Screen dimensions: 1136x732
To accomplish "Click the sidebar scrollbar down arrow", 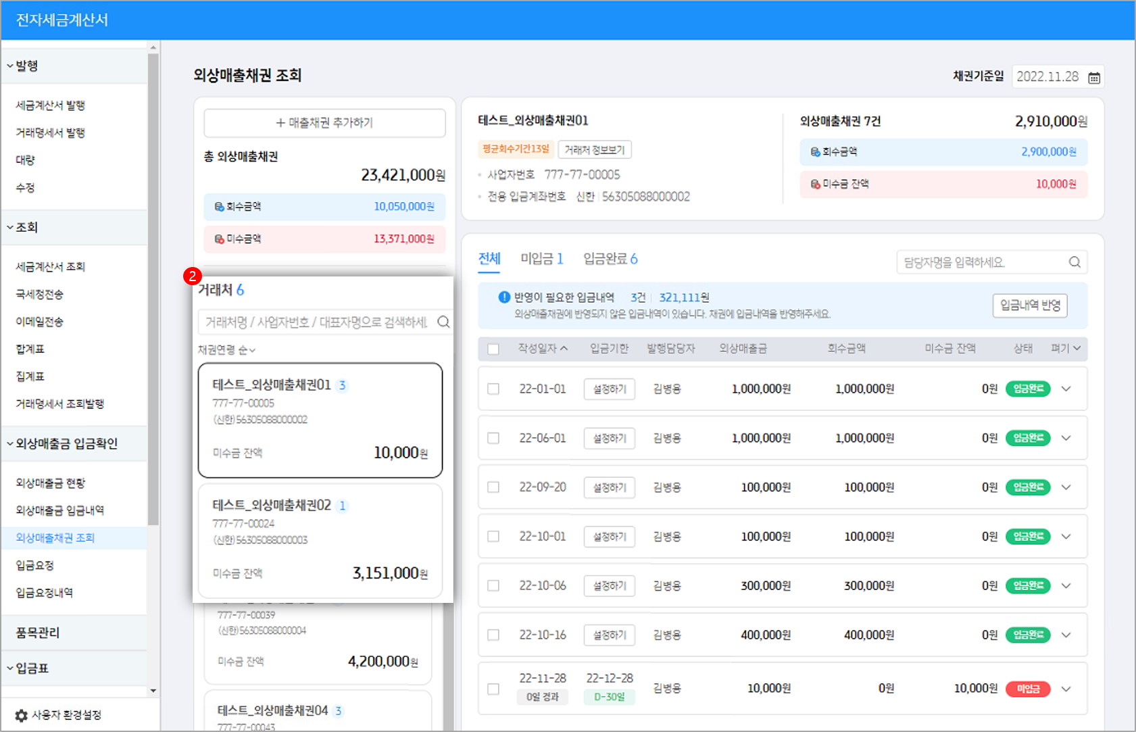I will pos(153,691).
